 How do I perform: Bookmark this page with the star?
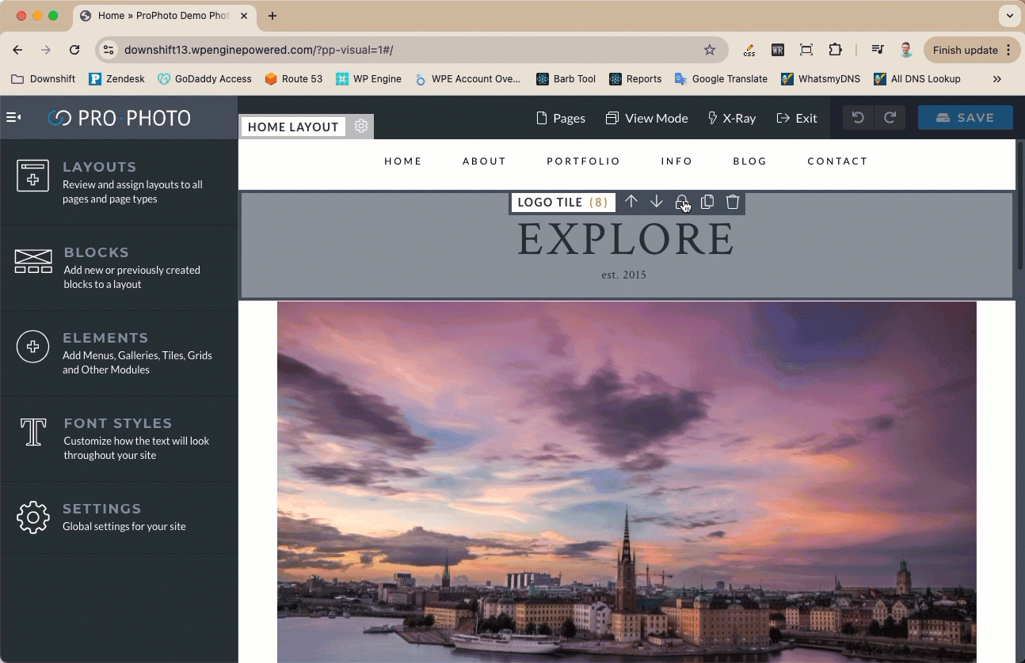coord(710,50)
